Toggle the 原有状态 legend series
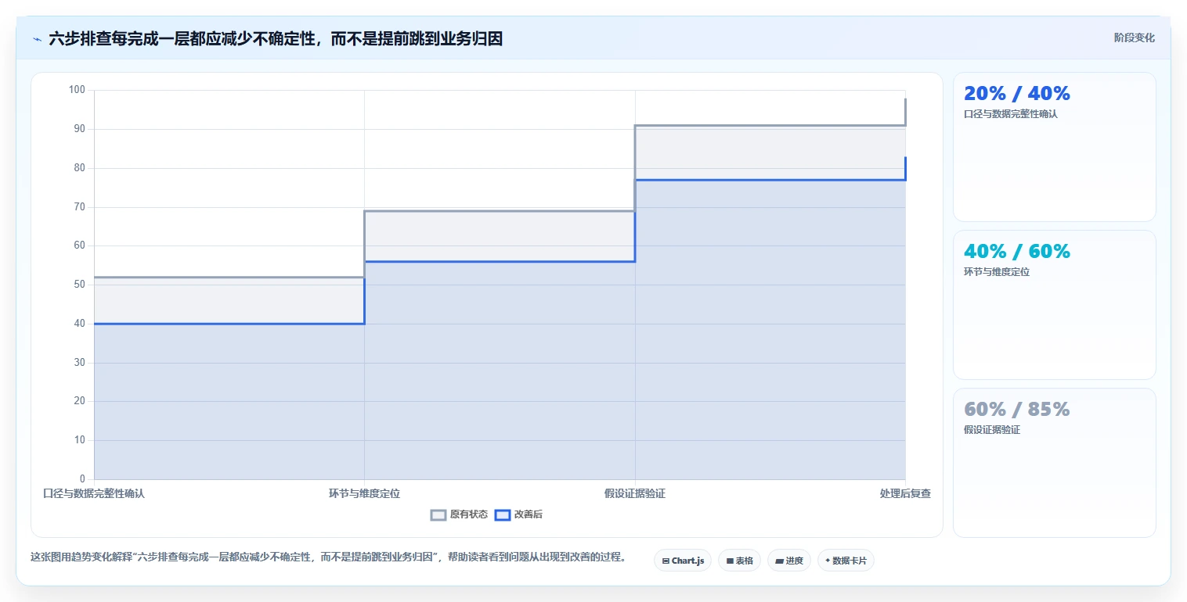The width and height of the screenshot is (1187, 602). point(459,514)
